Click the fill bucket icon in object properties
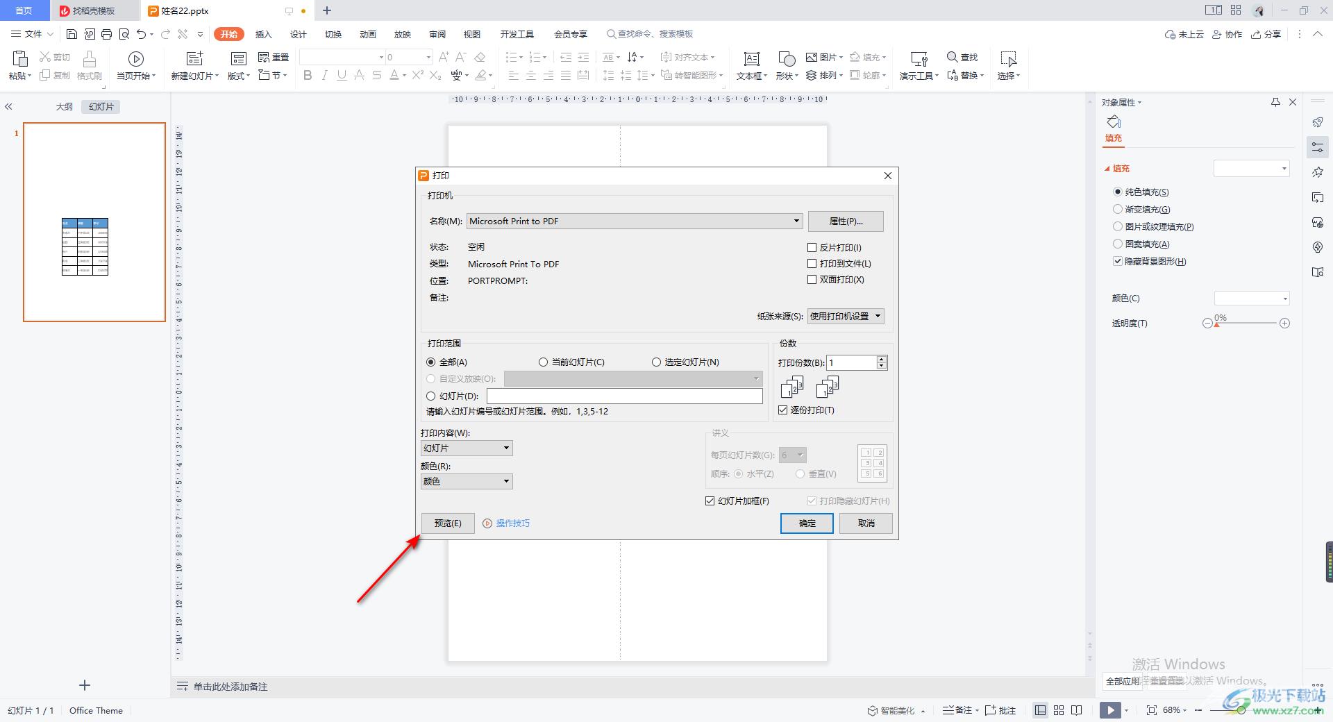 pos(1114,121)
